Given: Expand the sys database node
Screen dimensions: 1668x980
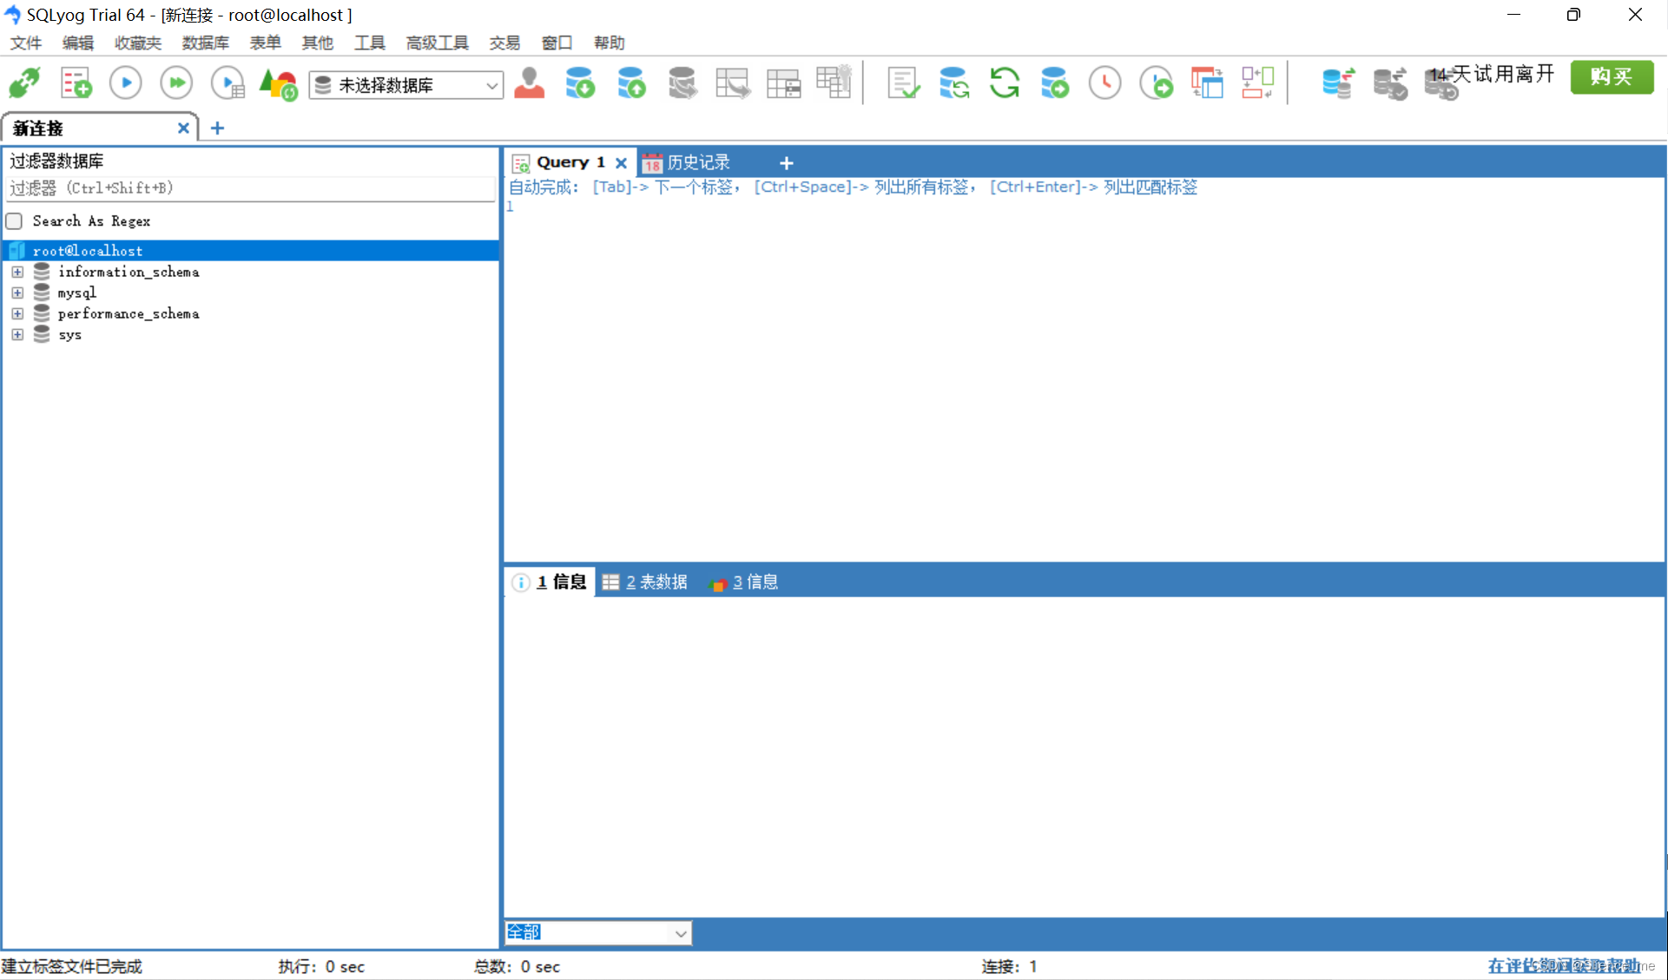Looking at the screenshot, I should (17, 335).
